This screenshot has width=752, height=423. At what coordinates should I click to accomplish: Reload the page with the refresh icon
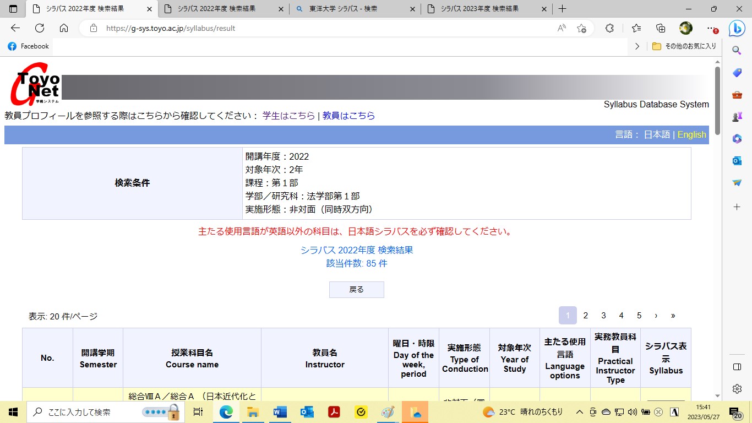[x=40, y=28]
